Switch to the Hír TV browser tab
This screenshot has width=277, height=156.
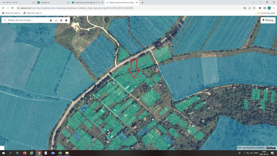(18, 3)
